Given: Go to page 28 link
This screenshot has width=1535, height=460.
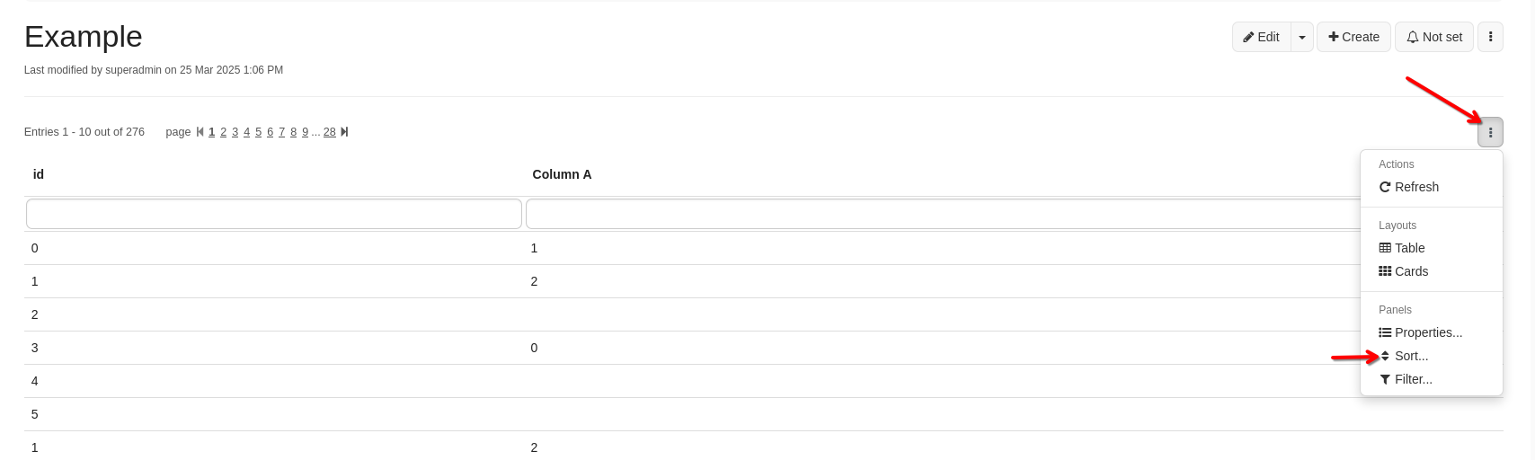Looking at the screenshot, I should click(330, 132).
